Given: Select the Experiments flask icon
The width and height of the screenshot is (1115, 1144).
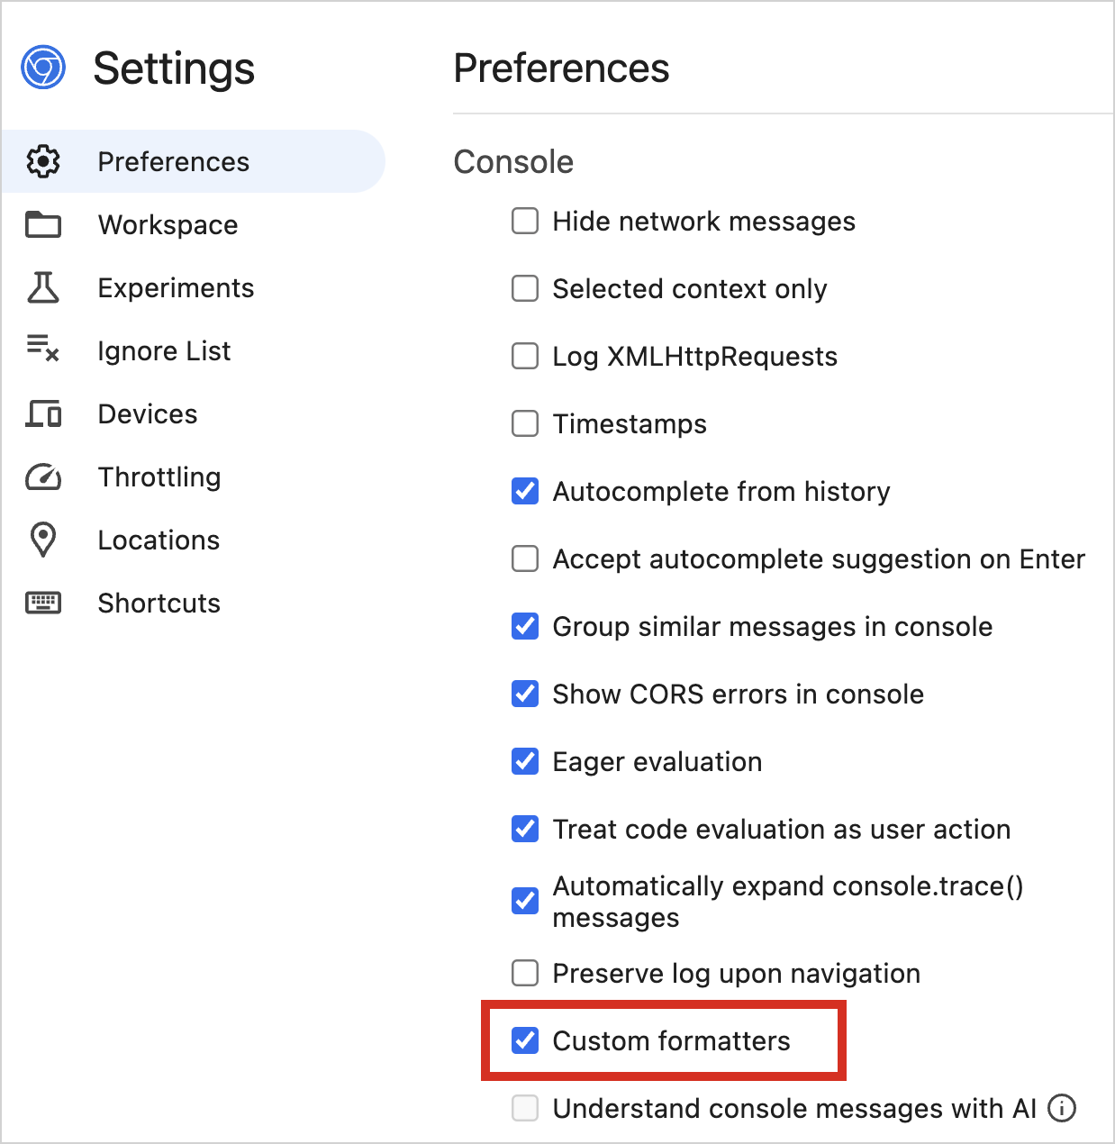Looking at the screenshot, I should (x=42, y=287).
